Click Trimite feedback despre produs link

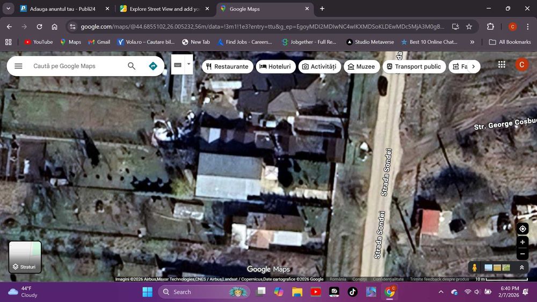coord(439,279)
